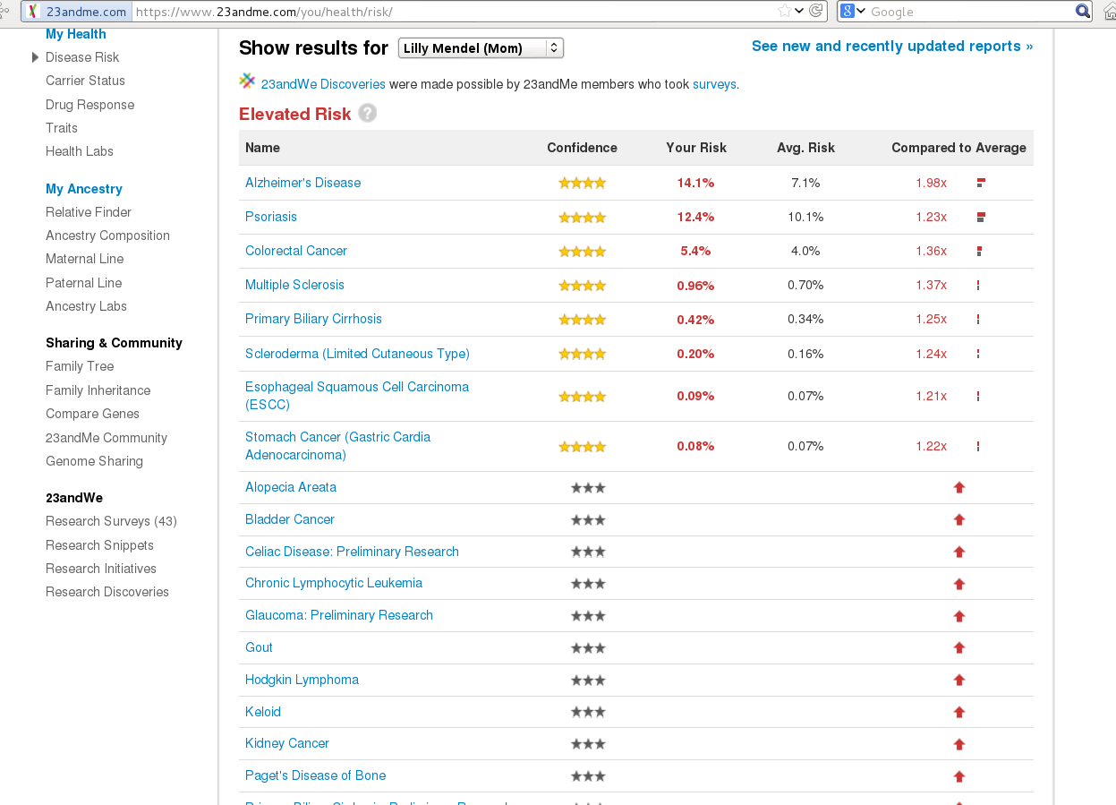Click the magnifier search button
The image size is (1116, 805).
(1083, 11)
